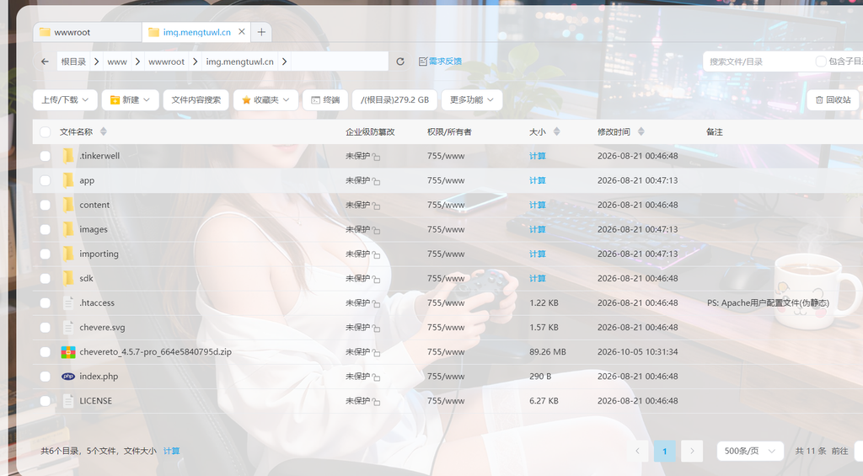Open the app folder icon
Image resolution: width=863 pixels, height=476 pixels.
(67, 180)
